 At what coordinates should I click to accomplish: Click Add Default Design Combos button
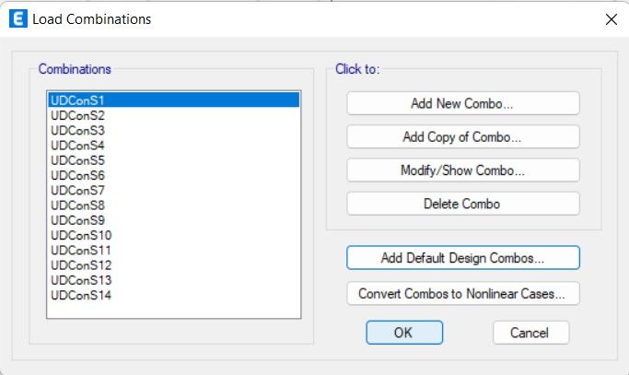tap(463, 257)
